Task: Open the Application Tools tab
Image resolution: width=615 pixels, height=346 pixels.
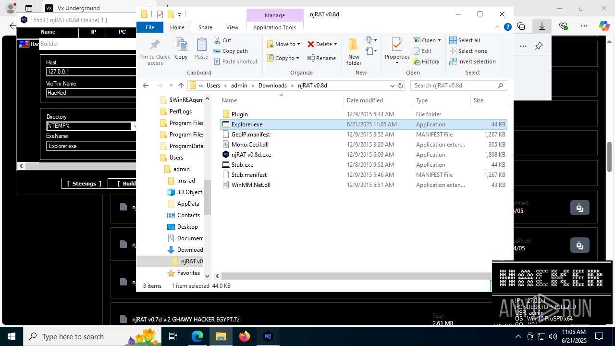Action: 274,27
